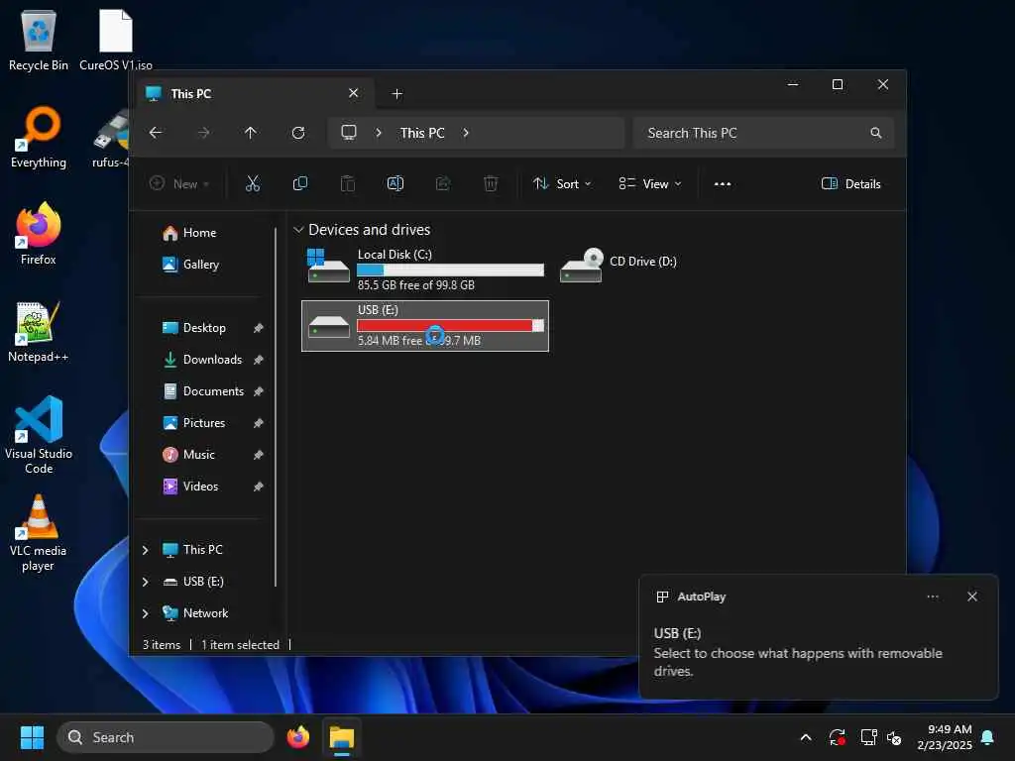Click the Local Disk (C:) usage bar
The width and height of the screenshot is (1015, 761).
click(x=451, y=270)
